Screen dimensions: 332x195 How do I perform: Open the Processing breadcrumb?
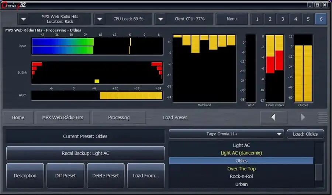coord(119,117)
